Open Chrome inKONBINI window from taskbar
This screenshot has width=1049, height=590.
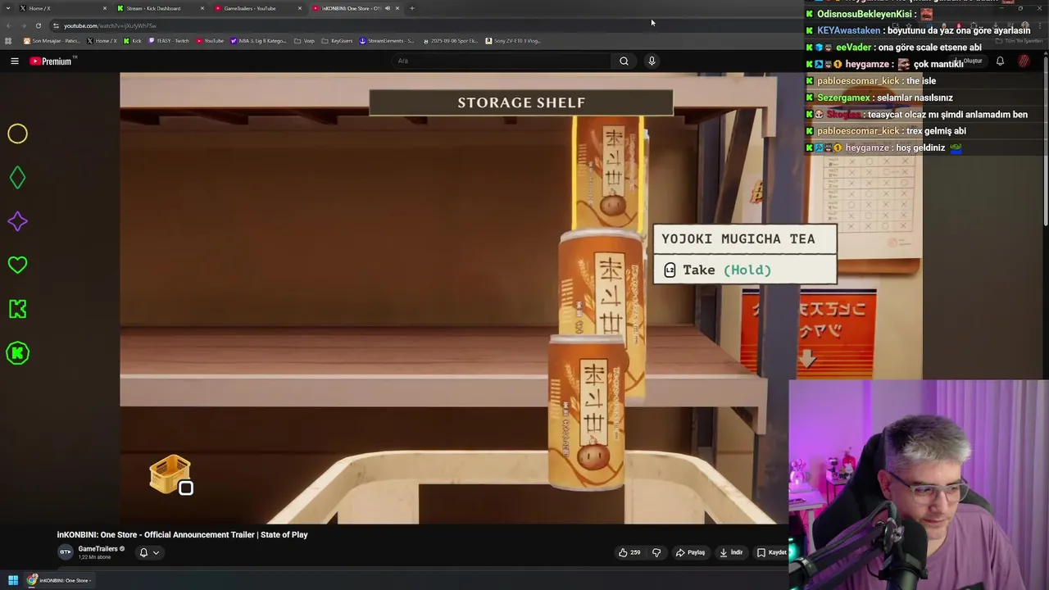pos(60,580)
